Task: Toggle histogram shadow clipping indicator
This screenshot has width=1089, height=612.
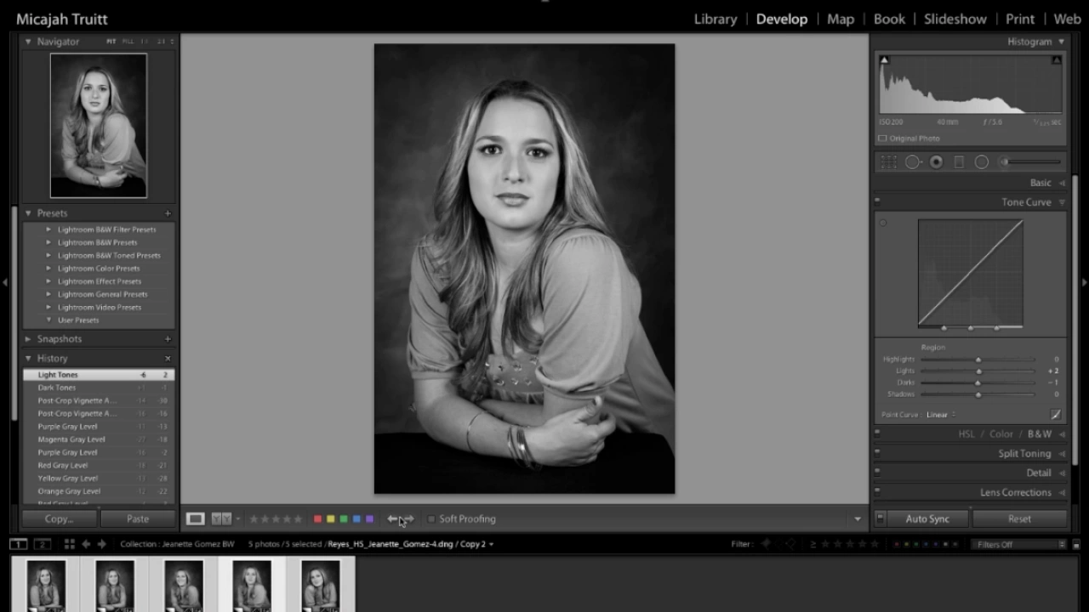Action: coord(884,60)
